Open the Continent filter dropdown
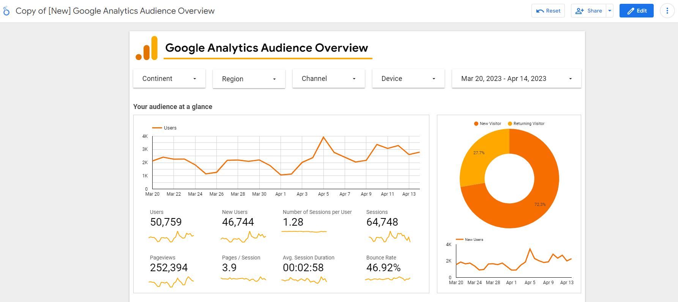This screenshot has width=678, height=302. tap(169, 79)
